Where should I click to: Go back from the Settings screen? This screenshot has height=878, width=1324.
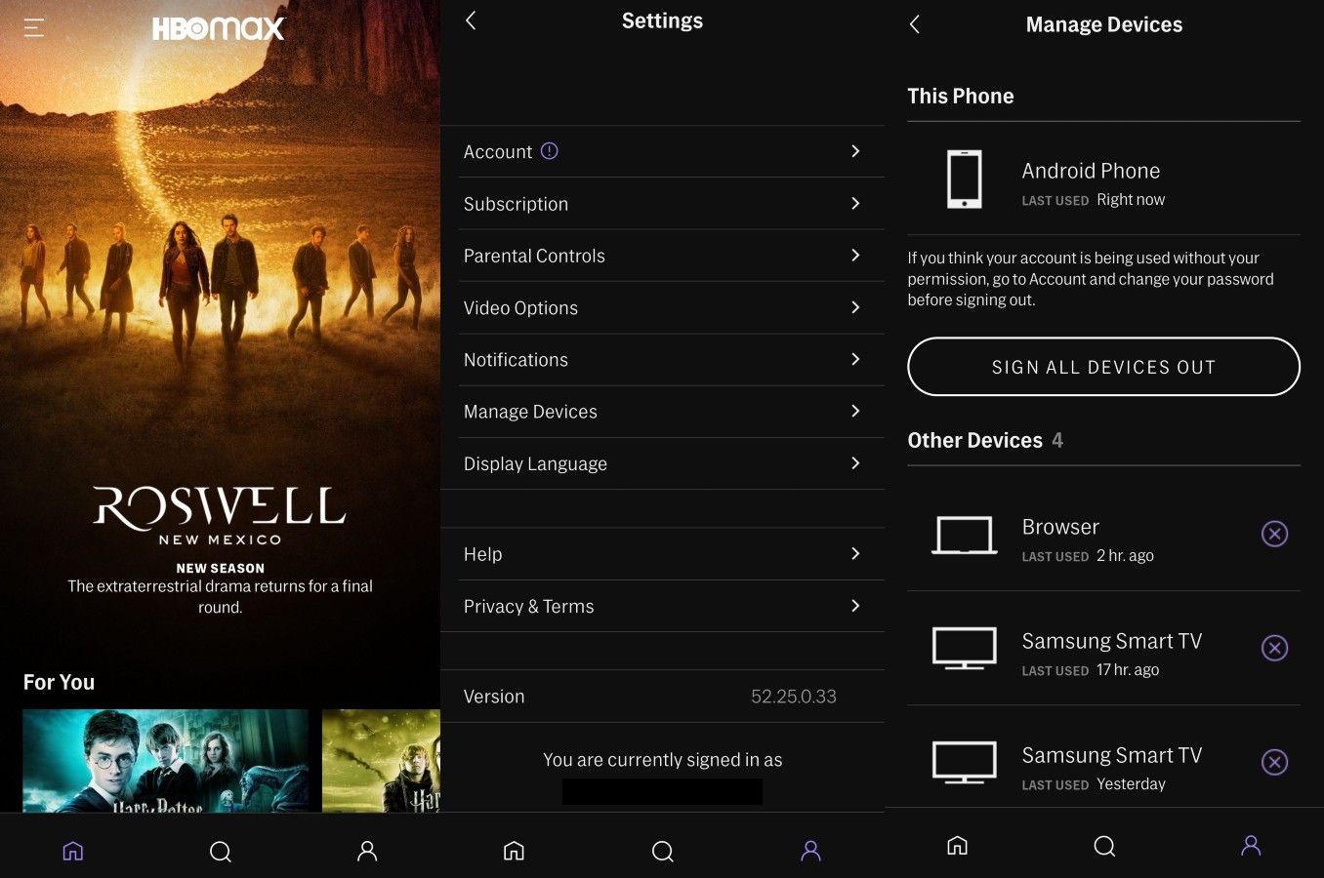pyautogui.click(x=471, y=20)
